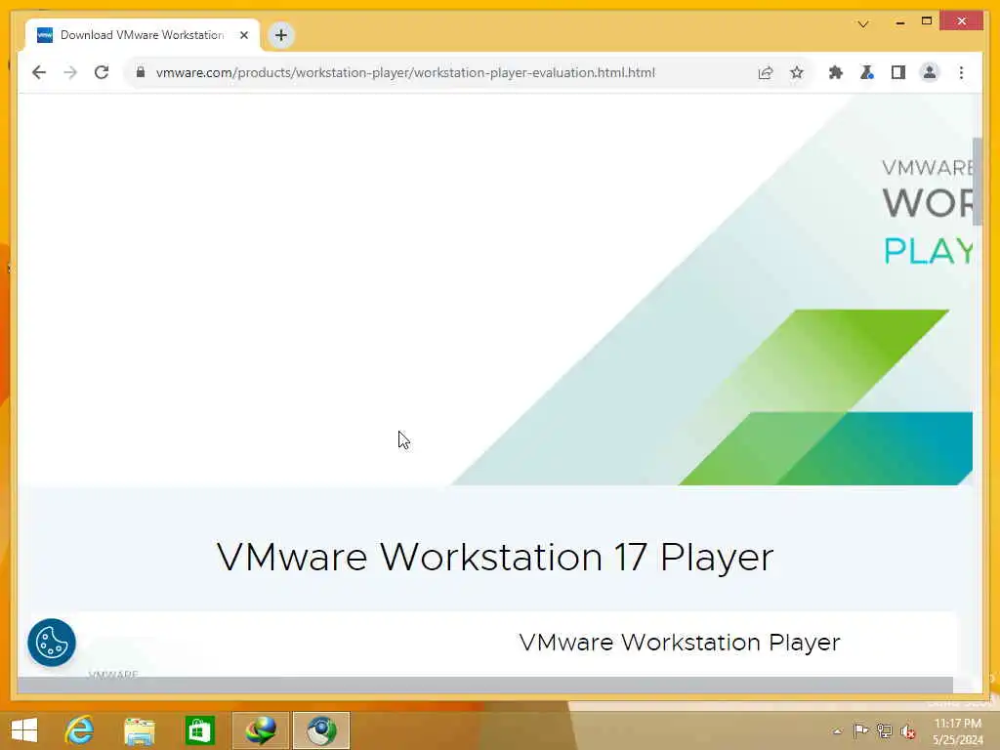Go back to the previous page

(x=39, y=72)
